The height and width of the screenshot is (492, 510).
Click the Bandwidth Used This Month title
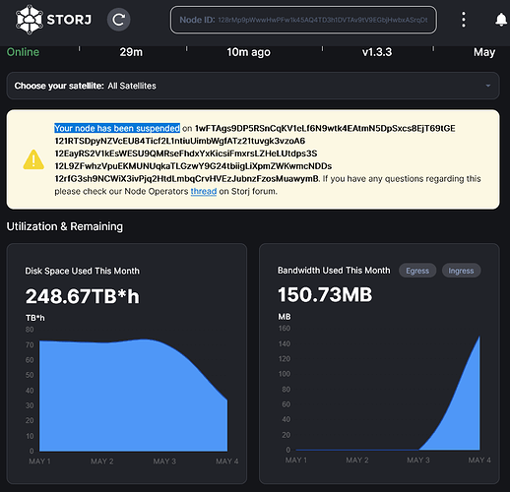tap(334, 271)
